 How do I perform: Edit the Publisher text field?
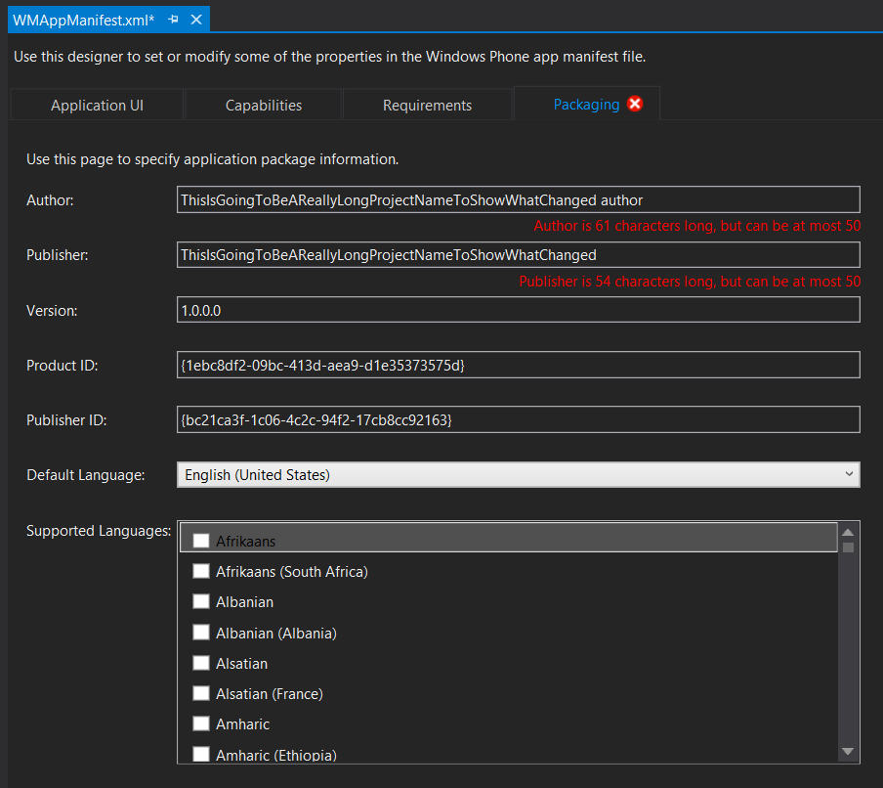pyautogui.click(x=518, y=255)
